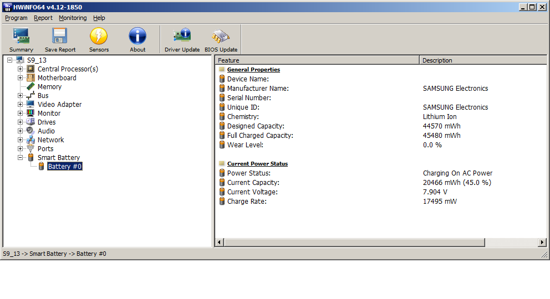Viewport: 550px width, 299px height.
Task: Open the Summary toolbar icon
Action: tap(21, 36)
